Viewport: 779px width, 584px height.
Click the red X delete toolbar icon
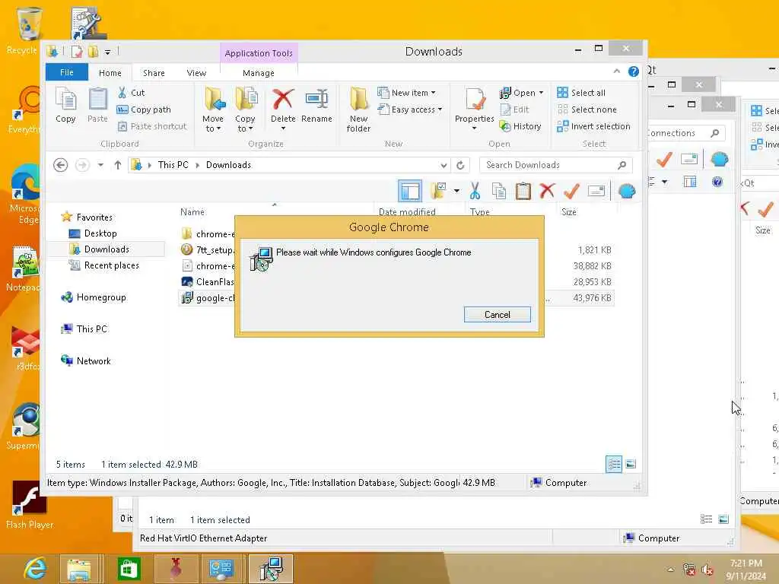547,191
